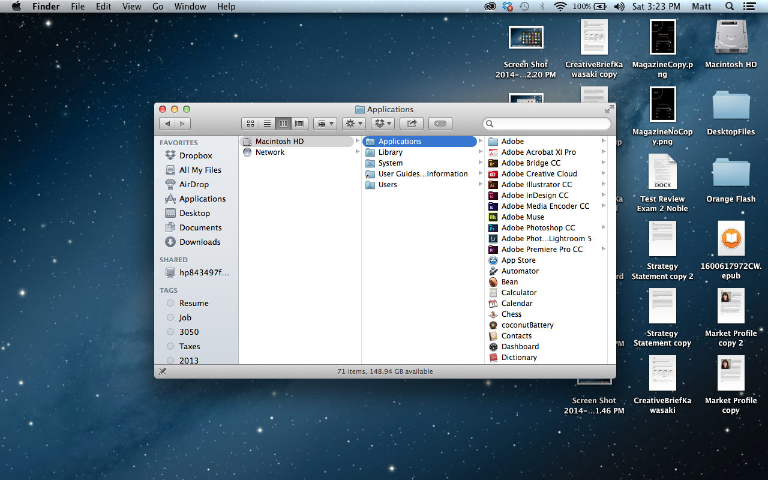Expand Adobe Premiere Pro CC arrow
This screenshot has height=480, width=768.
coord(603,250)
